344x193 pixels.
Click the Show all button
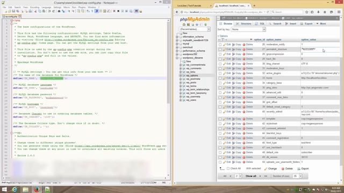click(251, 176)
